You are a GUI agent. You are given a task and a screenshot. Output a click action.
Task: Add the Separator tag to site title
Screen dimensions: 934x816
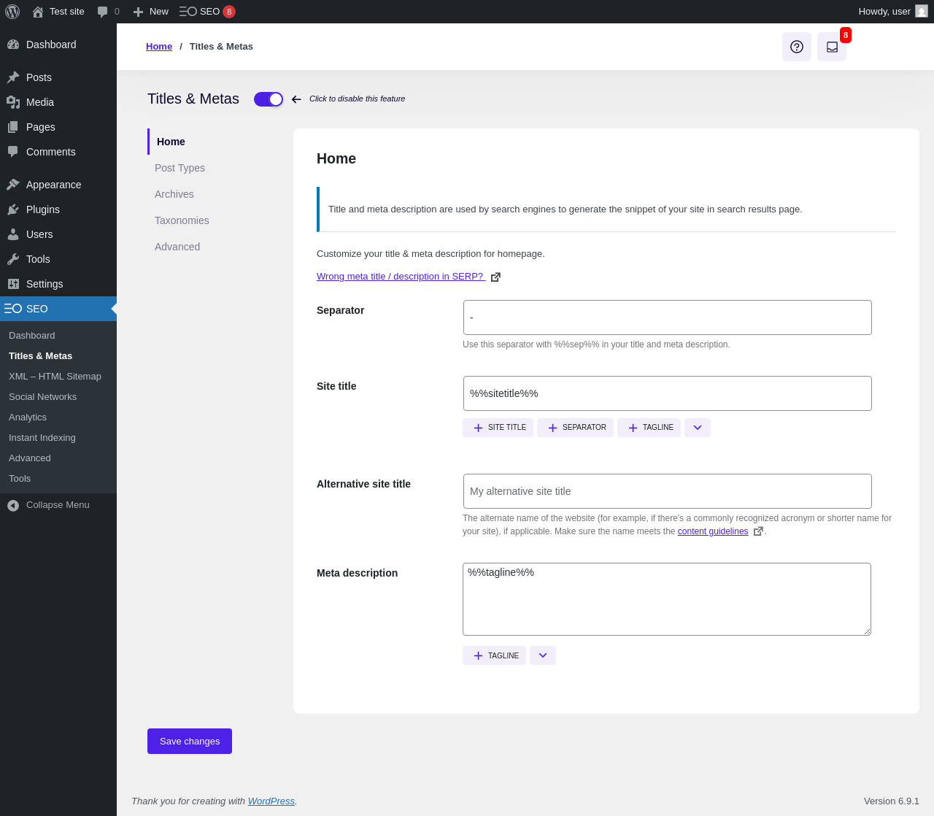pyautogui.click(x=576, y=428)
